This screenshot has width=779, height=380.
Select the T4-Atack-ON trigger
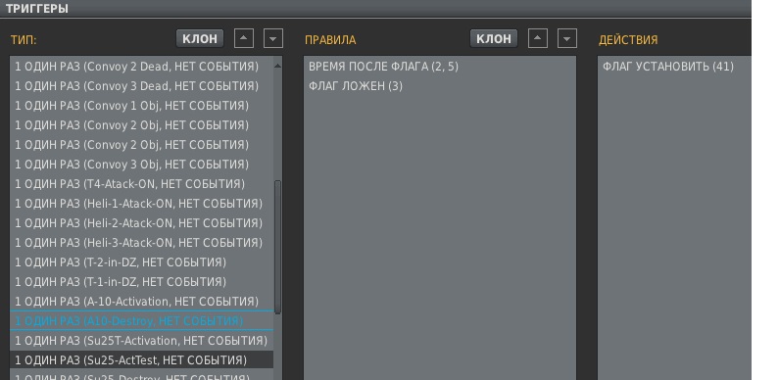(141, 184)
